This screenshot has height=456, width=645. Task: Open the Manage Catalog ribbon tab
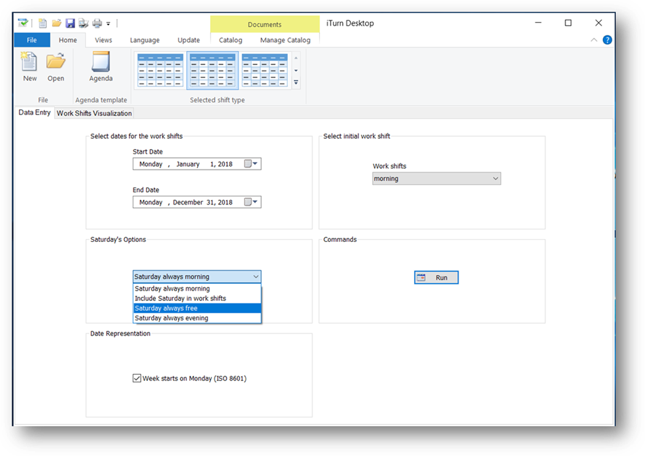(285, 40)
